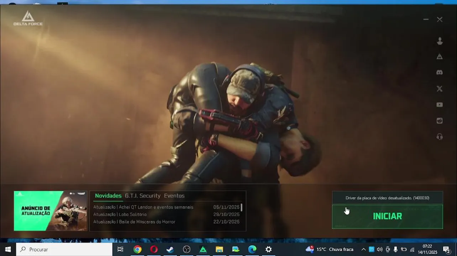
Task: Open OBS Studio from the taskbar
Action: tap(187, 249)
